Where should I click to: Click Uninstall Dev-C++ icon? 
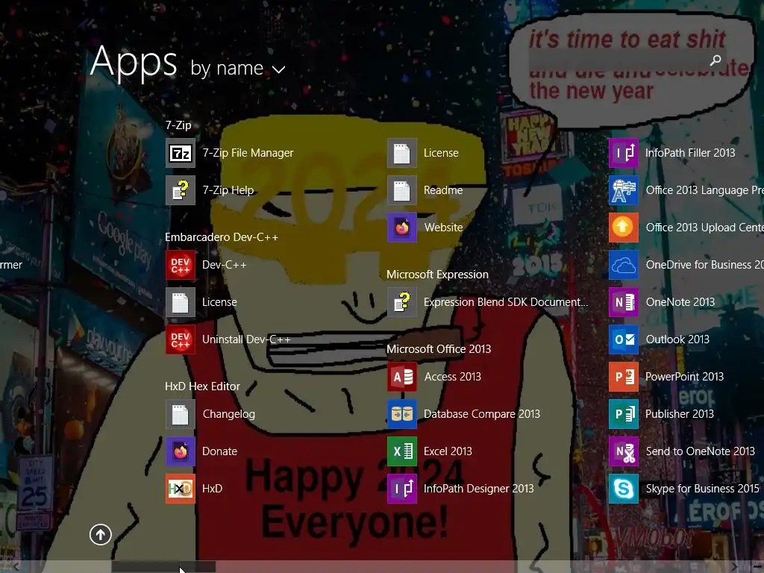click(x=181, y=339)
